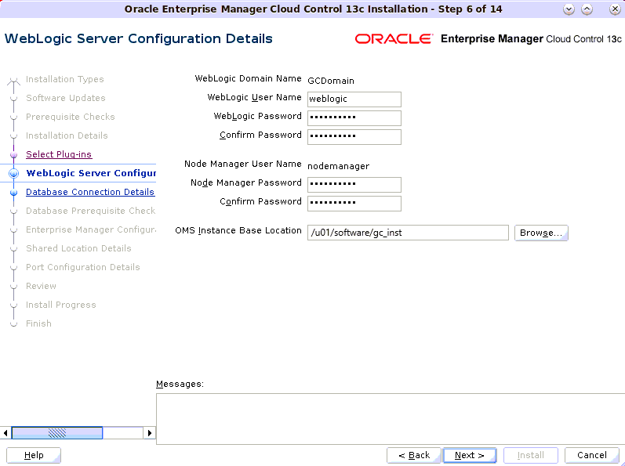Select Confirm Password field under WebLogic Password
Image resolution: width=625 pixels, height=466 pixels.
click(354, 136)
